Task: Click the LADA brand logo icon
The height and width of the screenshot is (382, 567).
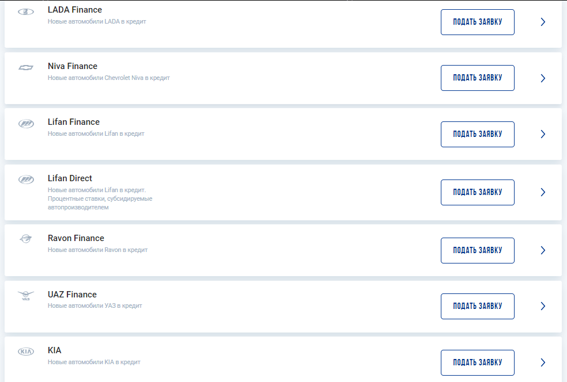Action: [26, 12]
